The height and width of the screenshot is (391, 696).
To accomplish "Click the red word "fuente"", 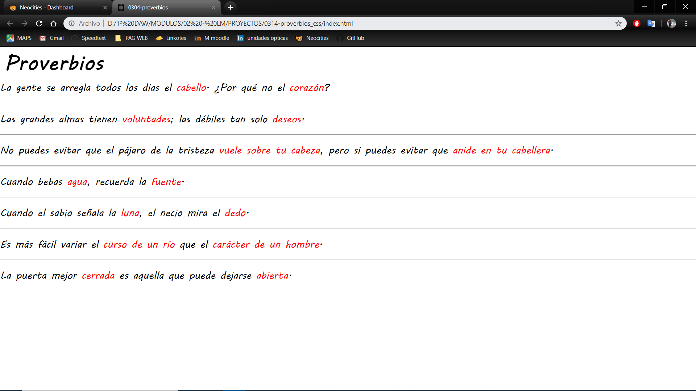I will 166,182.
